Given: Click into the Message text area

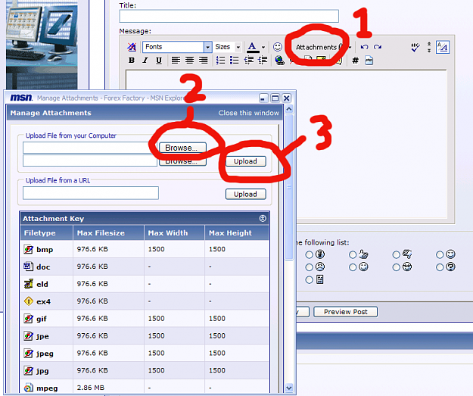Looking at the screenshot, I should (x=286, y=144).
